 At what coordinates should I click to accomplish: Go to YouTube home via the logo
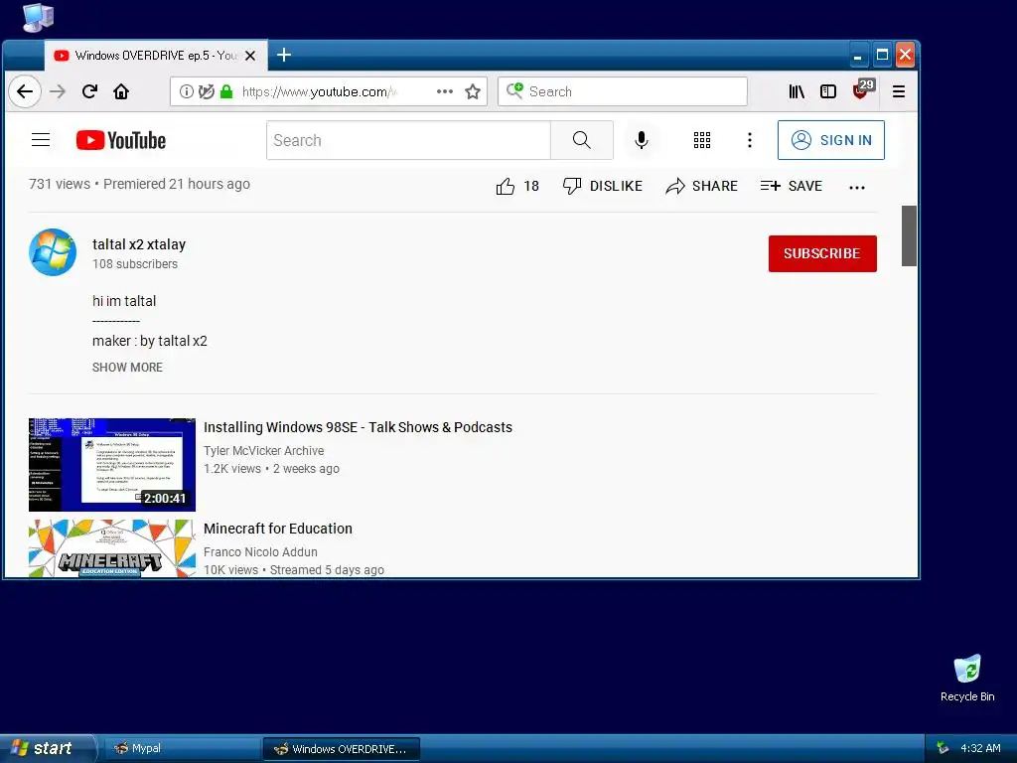click(x=120, y=140)
